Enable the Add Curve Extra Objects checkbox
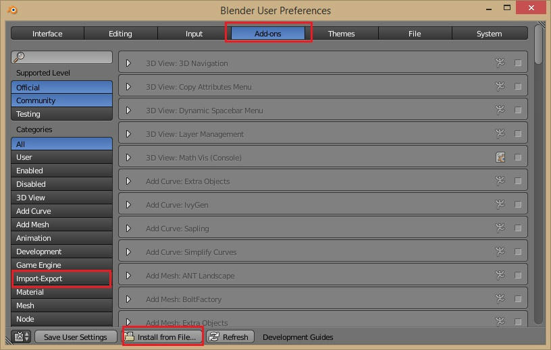This screenshot has height=350, width=551. [518, 181]
